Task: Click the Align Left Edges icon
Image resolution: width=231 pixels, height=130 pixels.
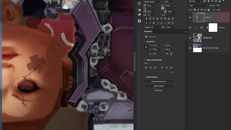Action: (146, 67)
